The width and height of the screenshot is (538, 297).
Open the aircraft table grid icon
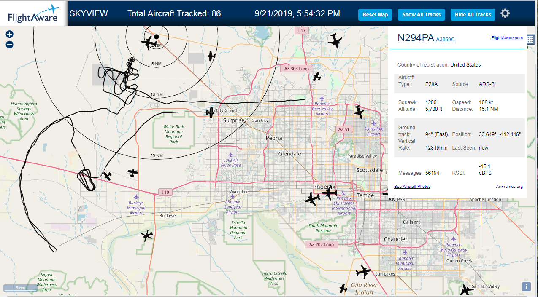530,40
